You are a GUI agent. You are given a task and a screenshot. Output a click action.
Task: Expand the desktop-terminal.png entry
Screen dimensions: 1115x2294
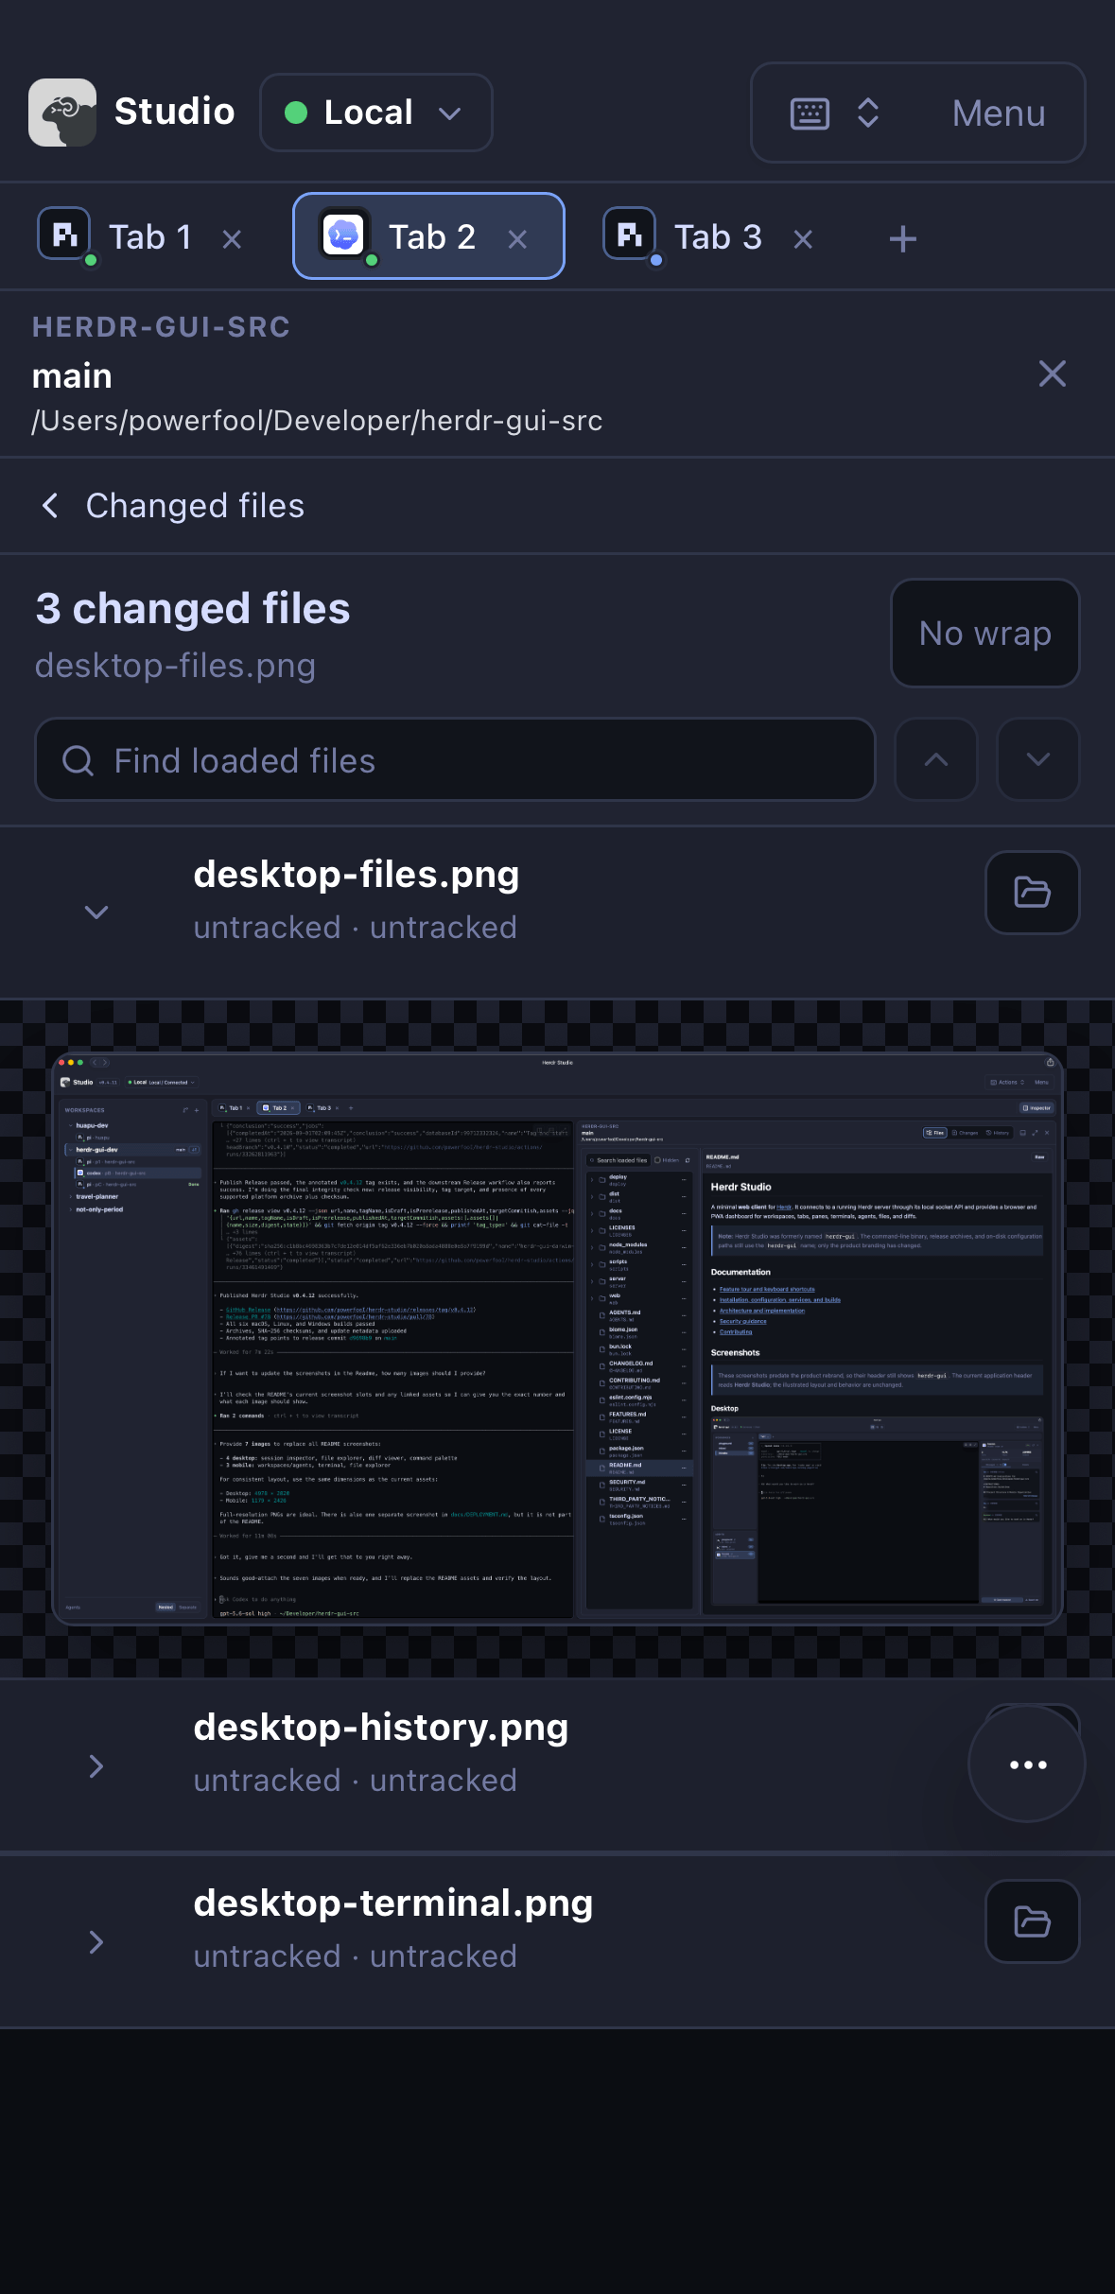[x=96, y=1942]
